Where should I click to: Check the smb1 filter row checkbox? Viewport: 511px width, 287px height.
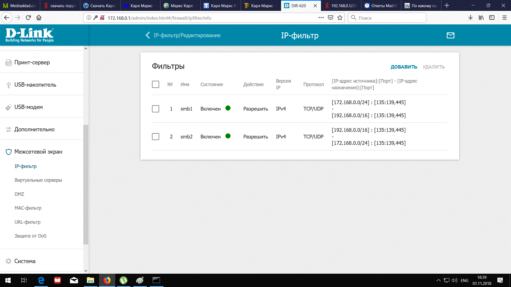(155, 109)
